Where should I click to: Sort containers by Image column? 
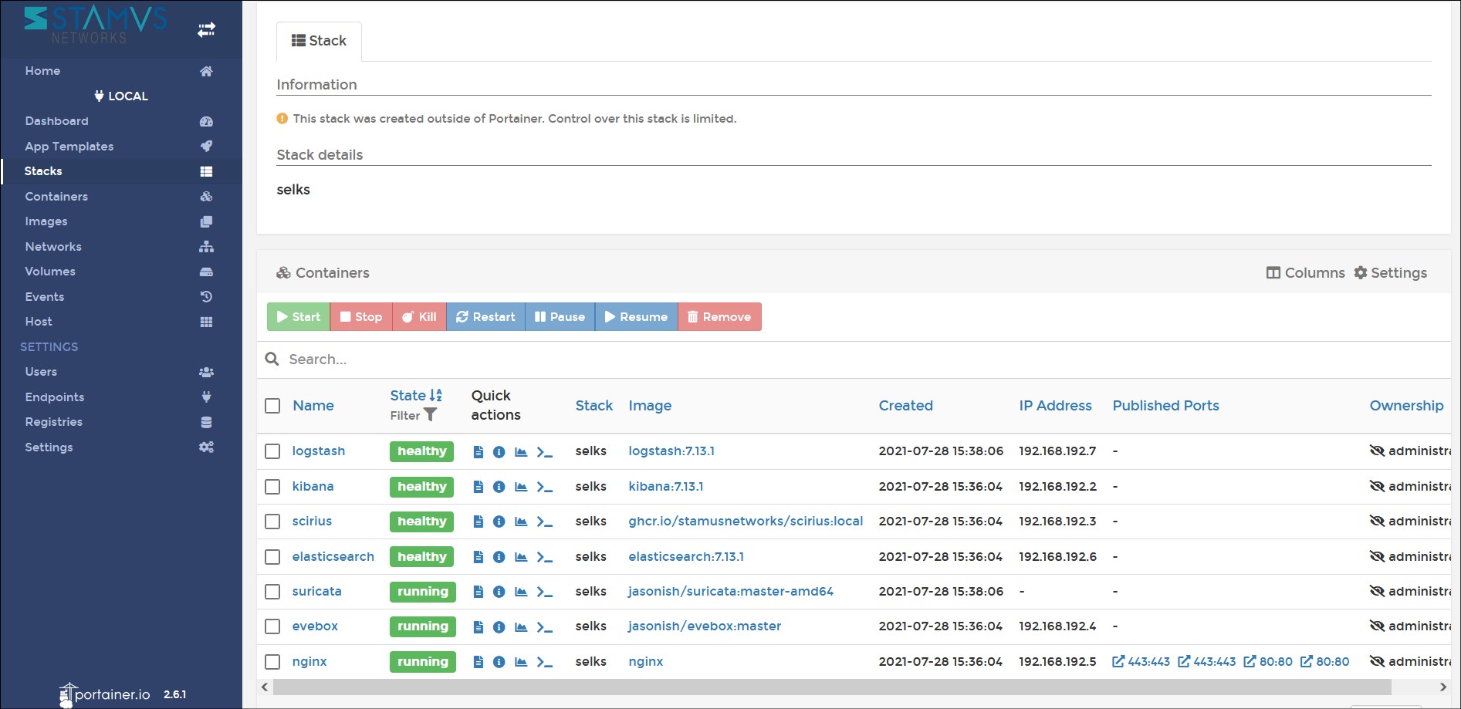pyautogui.click(x=650, y=406)
